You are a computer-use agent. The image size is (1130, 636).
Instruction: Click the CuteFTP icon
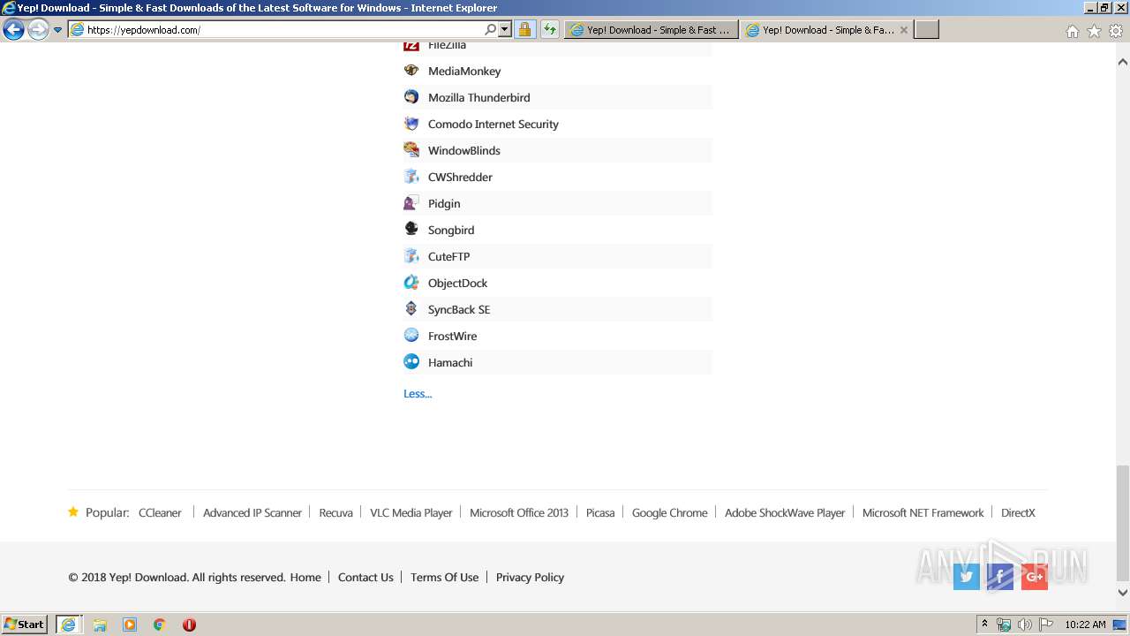tap(411, 256)
